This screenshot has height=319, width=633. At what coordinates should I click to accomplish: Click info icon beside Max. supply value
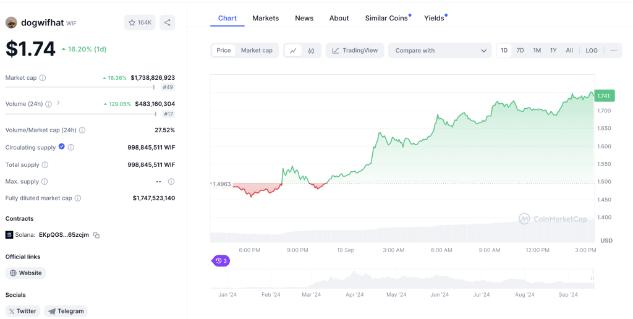coord(171,182)
